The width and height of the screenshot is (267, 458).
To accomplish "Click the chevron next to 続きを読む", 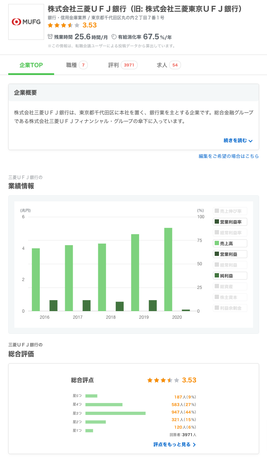I will click(x=251, y=141).
